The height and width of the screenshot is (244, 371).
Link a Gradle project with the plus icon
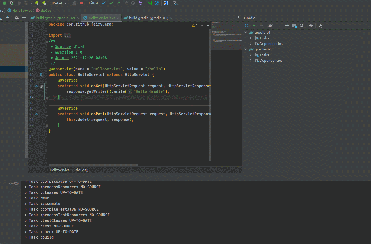click(254, 26)
